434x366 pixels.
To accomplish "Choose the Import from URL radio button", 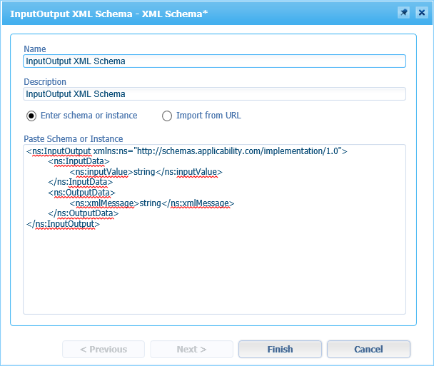I will coord(168,116).
